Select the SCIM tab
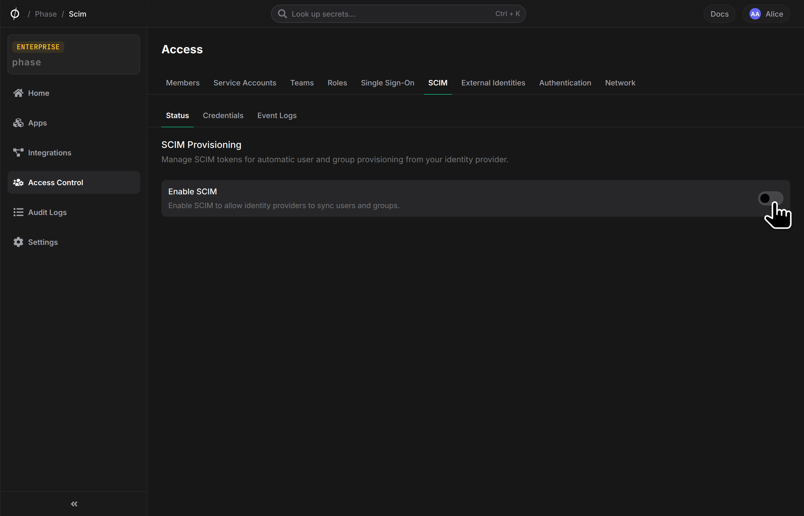This screenshot has width=804, height=516. pos(438,83)
